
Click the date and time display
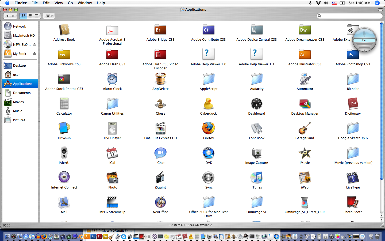click(359, 3)
